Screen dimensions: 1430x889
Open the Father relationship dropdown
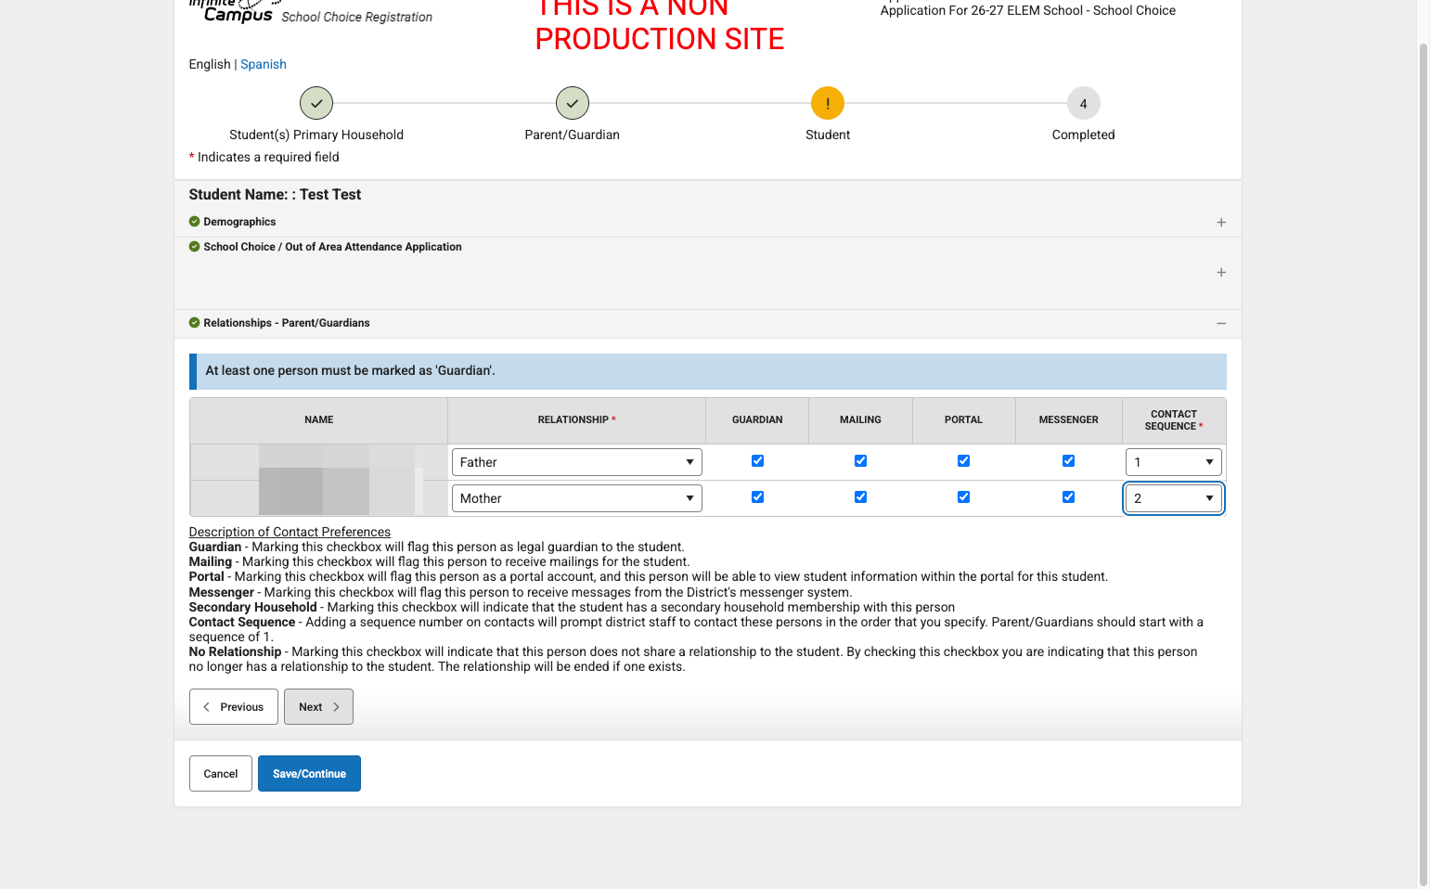coord(576,462)
